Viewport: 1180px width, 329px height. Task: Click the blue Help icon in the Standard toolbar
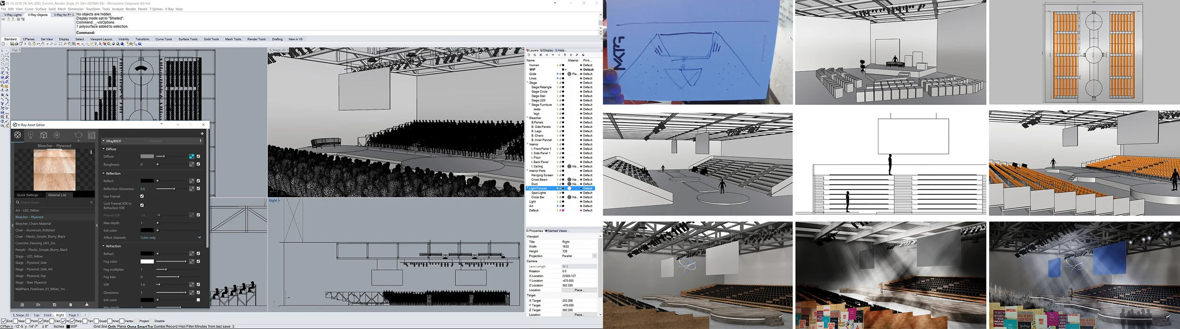140,44
